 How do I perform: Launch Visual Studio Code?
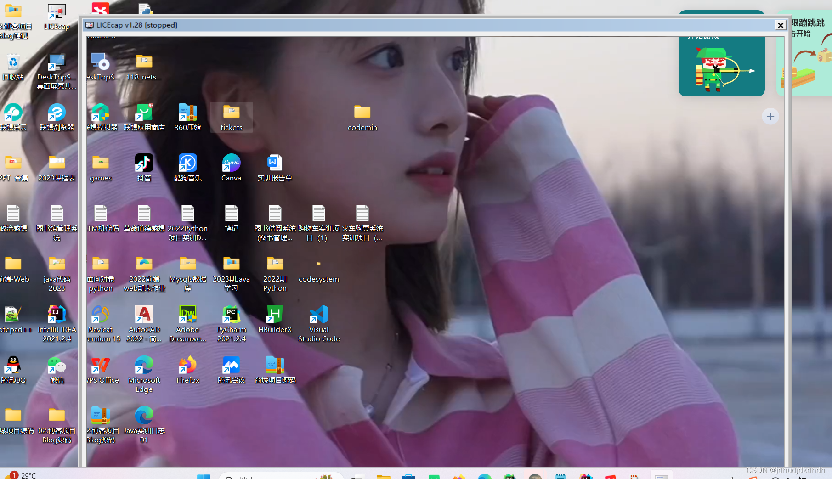[x=319, y=324]
